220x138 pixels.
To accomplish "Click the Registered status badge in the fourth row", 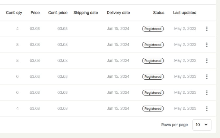I will click(x=153, y=77).
